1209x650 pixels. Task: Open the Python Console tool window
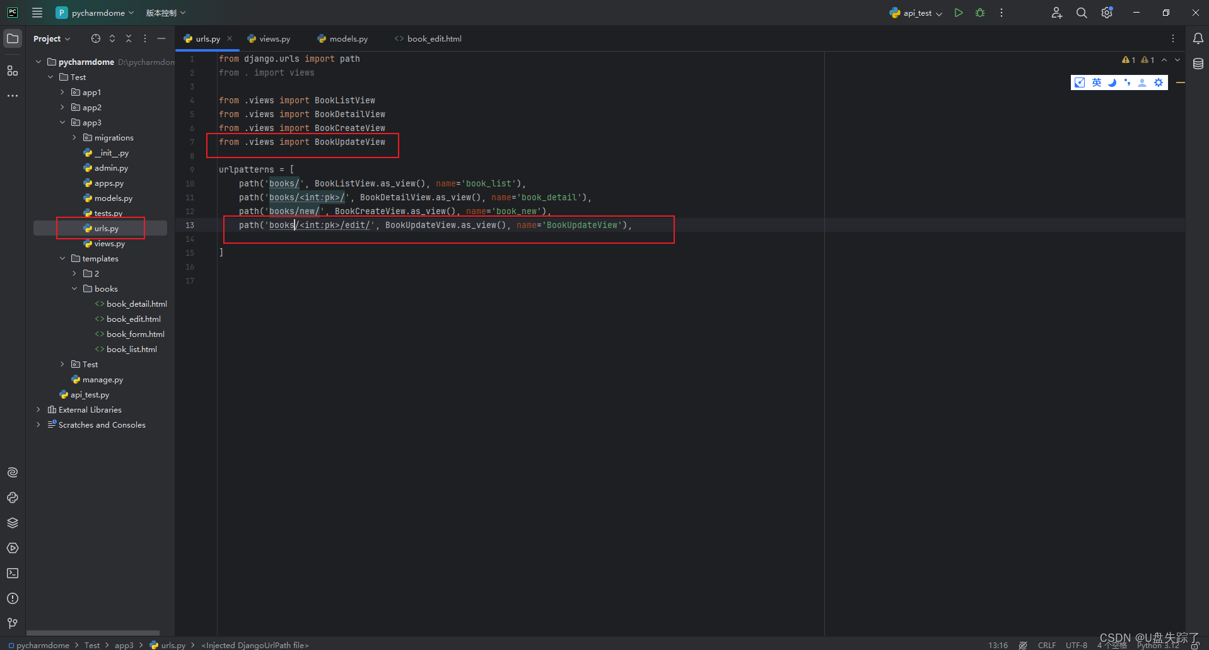click(13, 498)
